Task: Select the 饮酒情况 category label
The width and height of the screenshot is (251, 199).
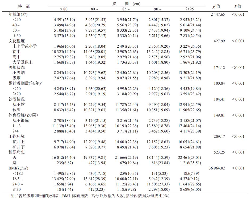Action: (17, 99)
